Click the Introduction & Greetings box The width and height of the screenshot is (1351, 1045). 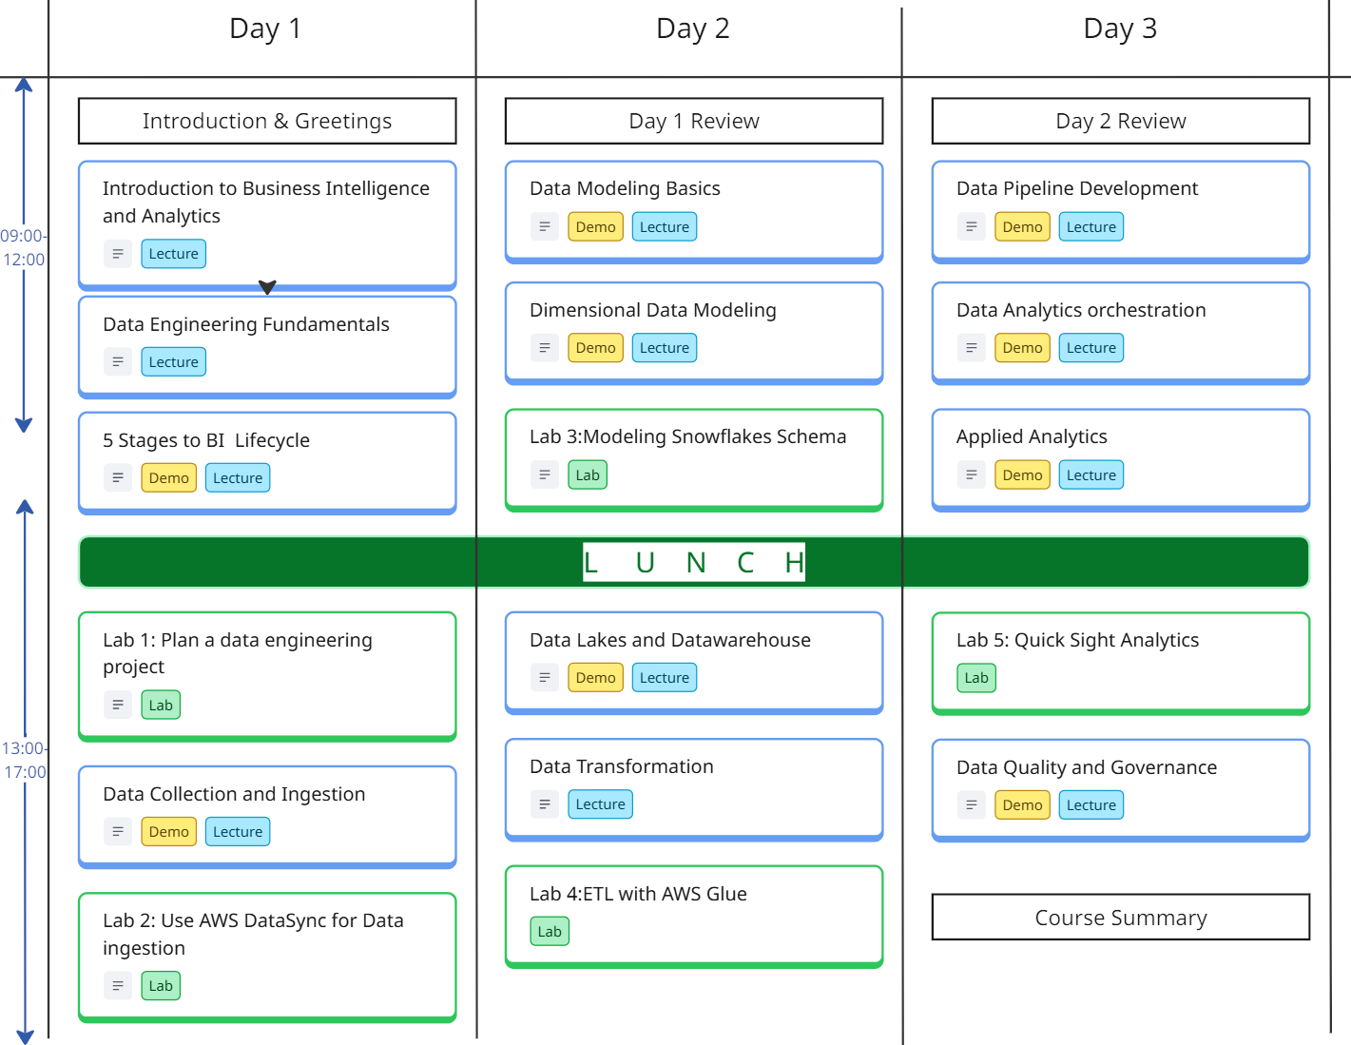[267, 121]
